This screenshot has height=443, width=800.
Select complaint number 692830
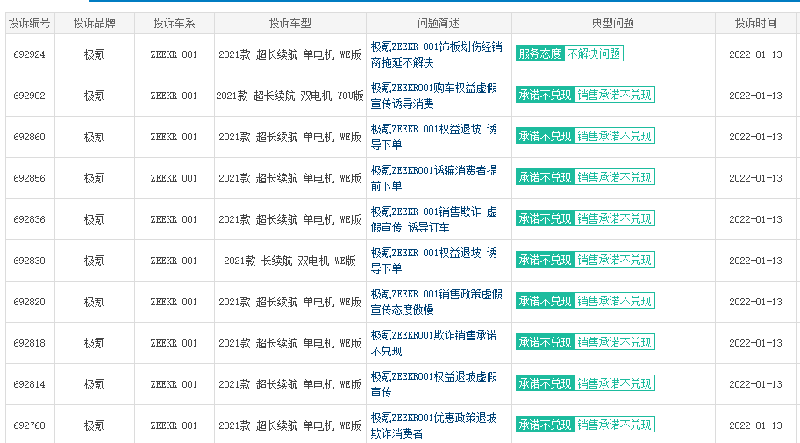(x=30, y=261)
